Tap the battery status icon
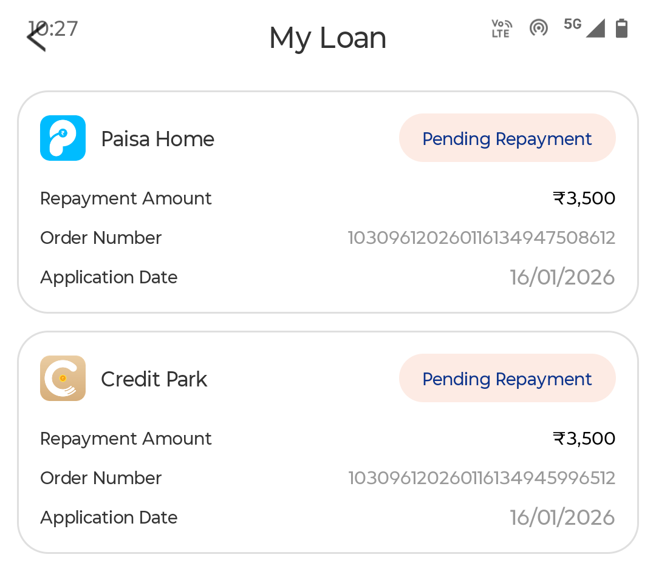This screenshot has height=563, width=656. coord(621,28)
